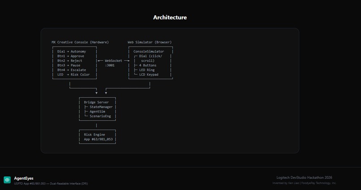Click the 'Dial → Autonomy' line
Viewport: 361px width, 190px height.
tap(72, 52)
